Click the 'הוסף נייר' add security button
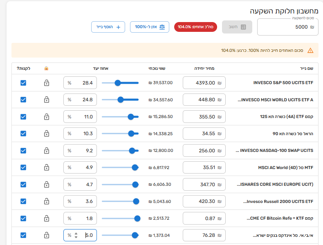 point(108,27)
